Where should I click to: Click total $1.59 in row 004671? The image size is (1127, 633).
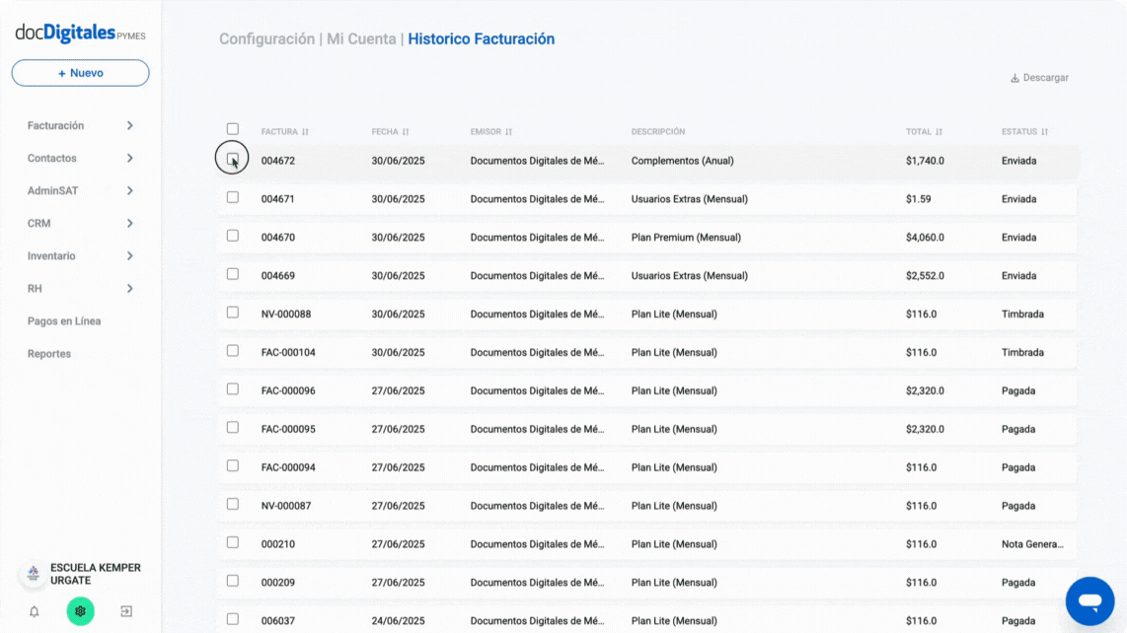click(918, 199)
